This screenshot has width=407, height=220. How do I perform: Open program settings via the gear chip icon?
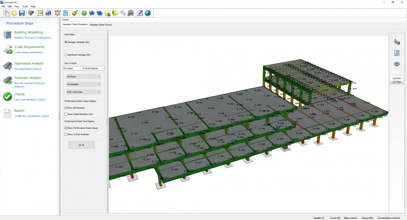pyautogui.click(x=31, y=13)
